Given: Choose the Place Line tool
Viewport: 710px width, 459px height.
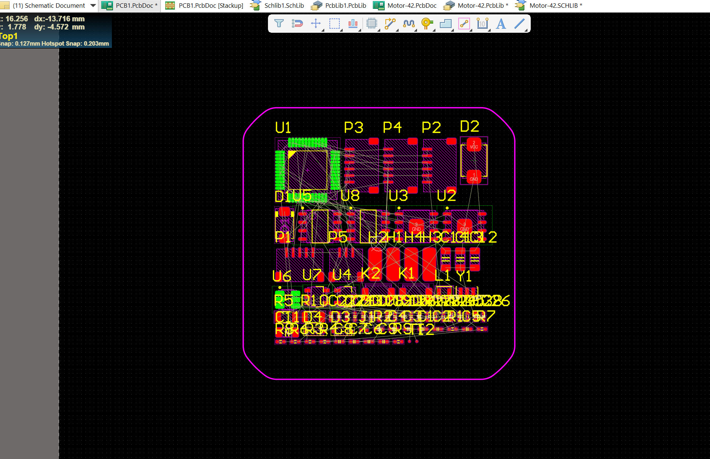Looking at the screenshot, I should [x=519, y=24].
